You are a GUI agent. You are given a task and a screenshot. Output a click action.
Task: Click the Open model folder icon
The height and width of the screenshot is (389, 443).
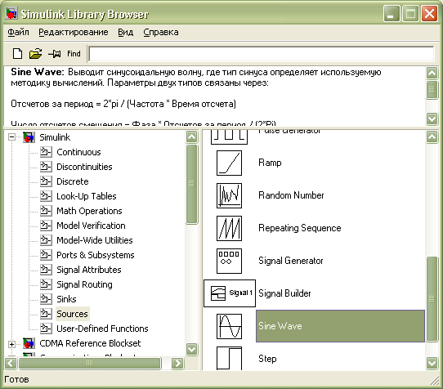click(36, 53)
